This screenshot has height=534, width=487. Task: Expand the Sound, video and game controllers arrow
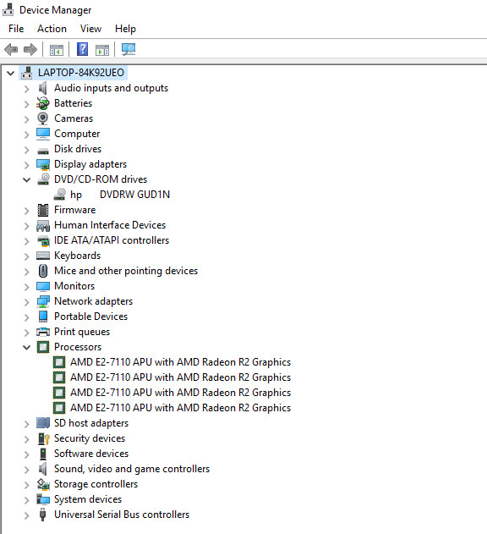27,470
